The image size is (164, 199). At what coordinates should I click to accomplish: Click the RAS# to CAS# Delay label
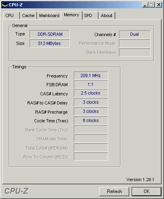[x=47, y=103]
